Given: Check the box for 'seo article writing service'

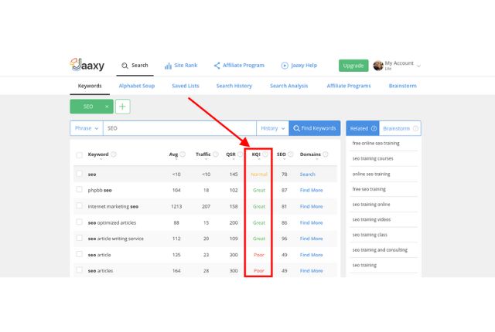Looking at the screenshot, I should tap(79, 238).
